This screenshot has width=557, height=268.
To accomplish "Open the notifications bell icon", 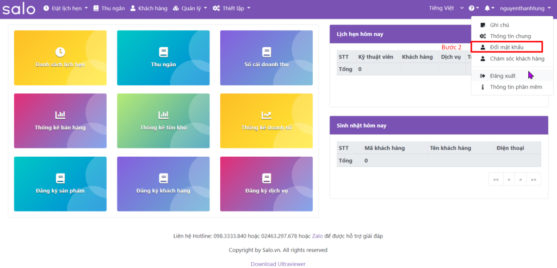I will 488,9.
